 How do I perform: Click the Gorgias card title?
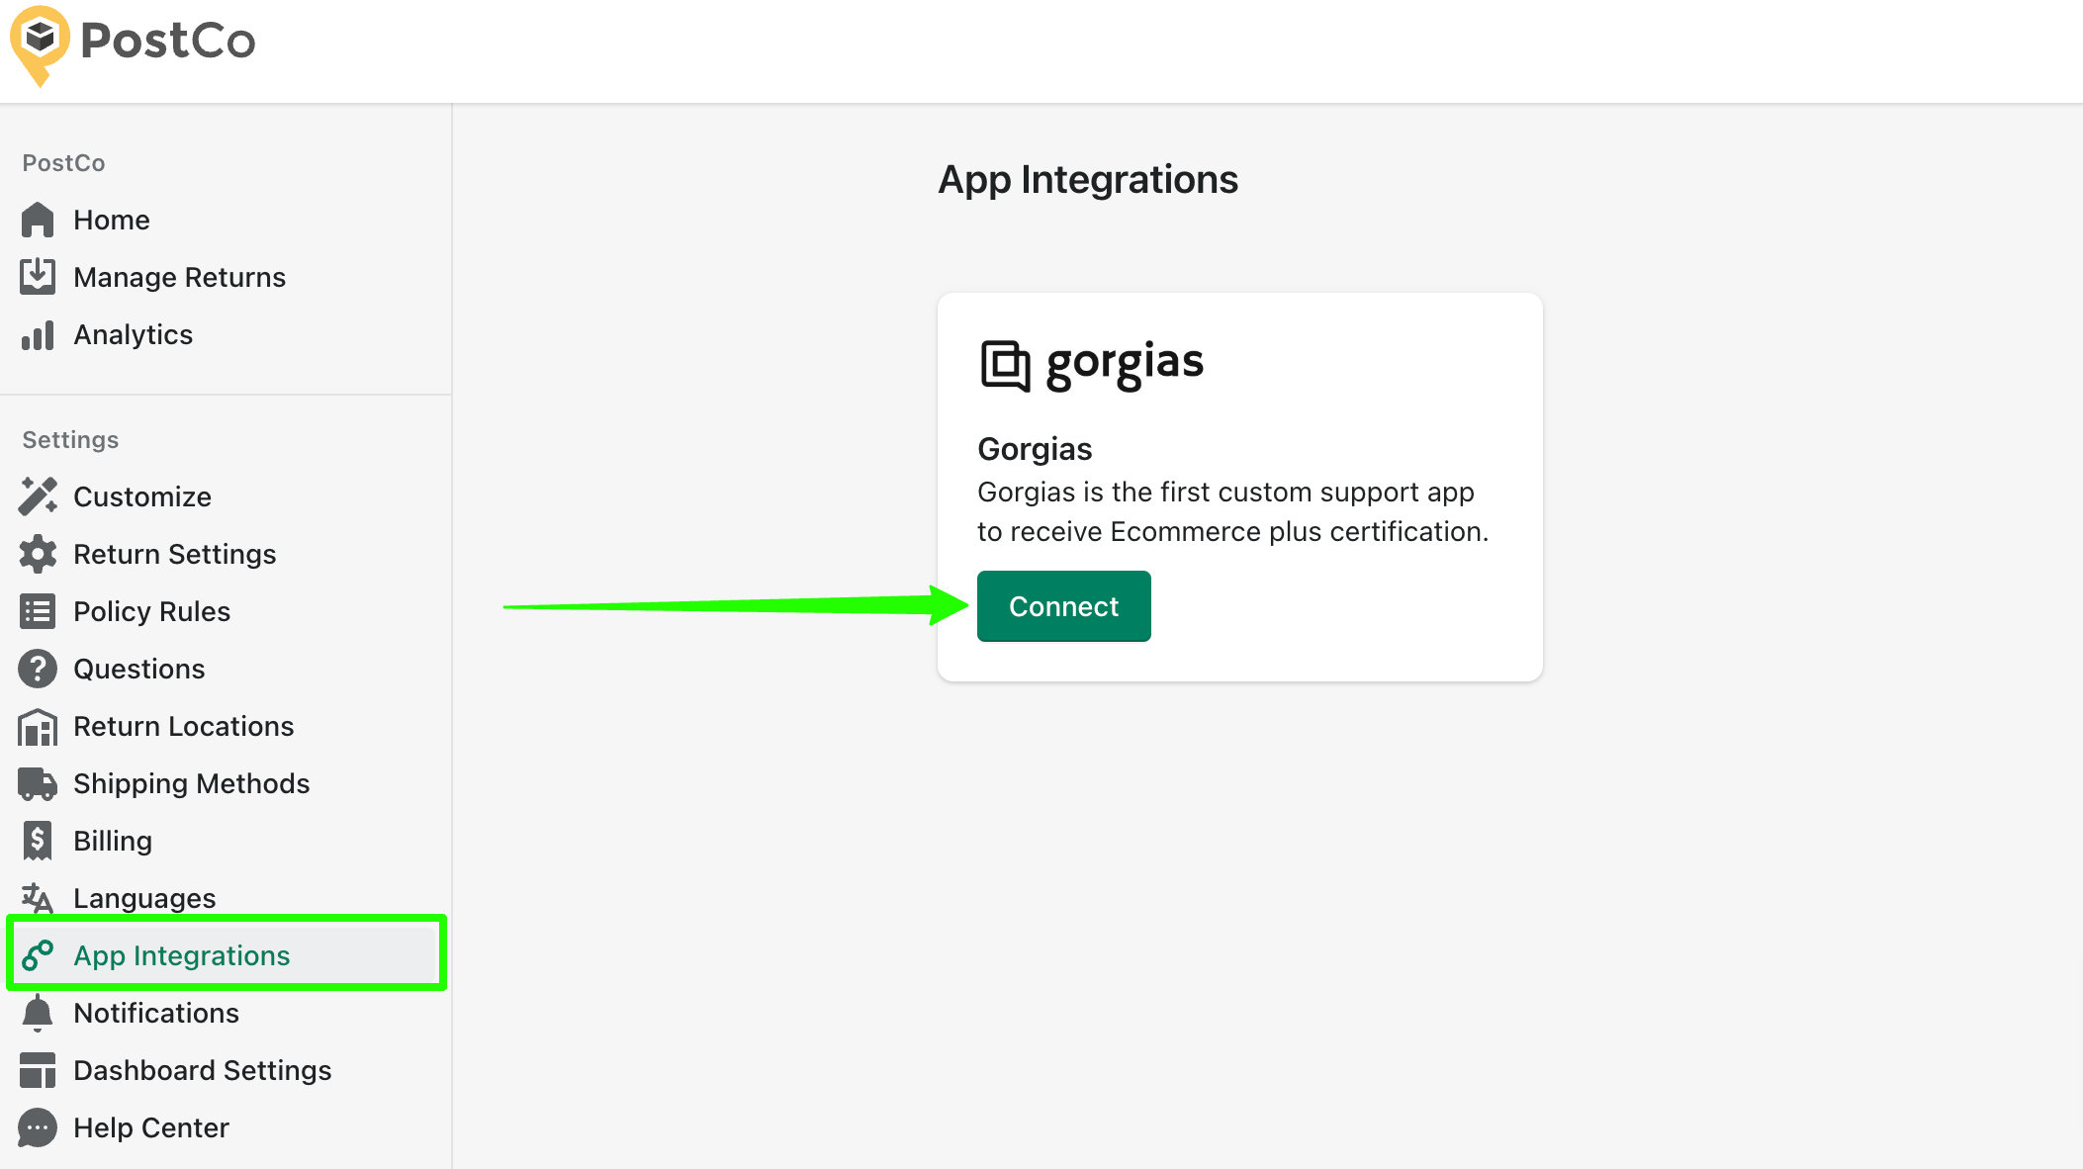point(1035,449)
